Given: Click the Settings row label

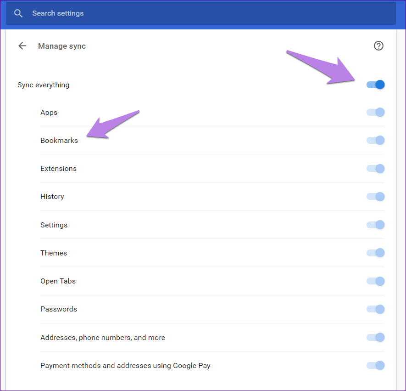Looking at the screenshot, I should 54,225.
